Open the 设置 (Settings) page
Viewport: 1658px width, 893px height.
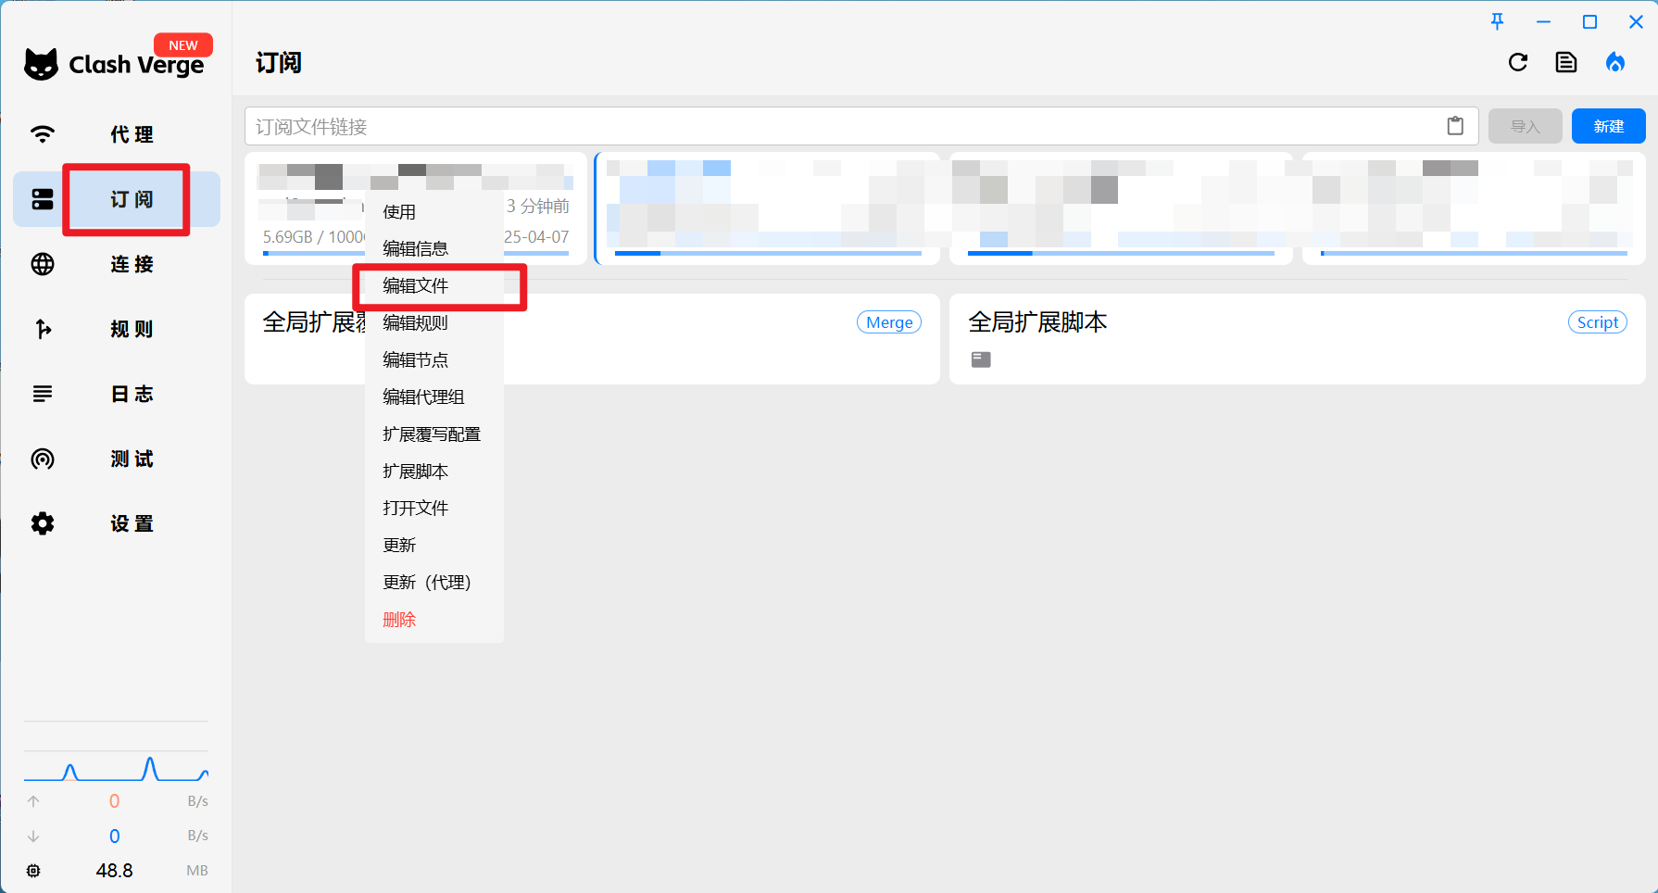(x=117, y=523)
